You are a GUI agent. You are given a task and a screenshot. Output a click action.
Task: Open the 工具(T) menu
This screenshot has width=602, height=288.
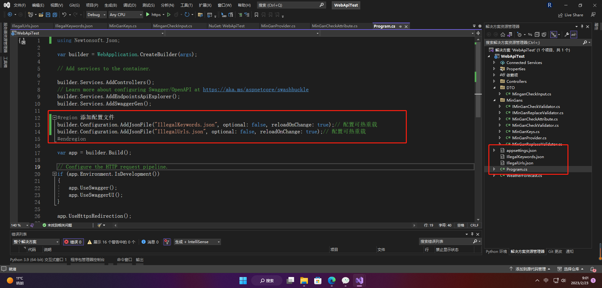[x=186, y=5]
